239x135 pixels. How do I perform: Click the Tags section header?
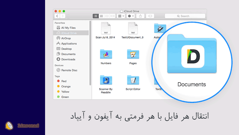click(57, 76)
